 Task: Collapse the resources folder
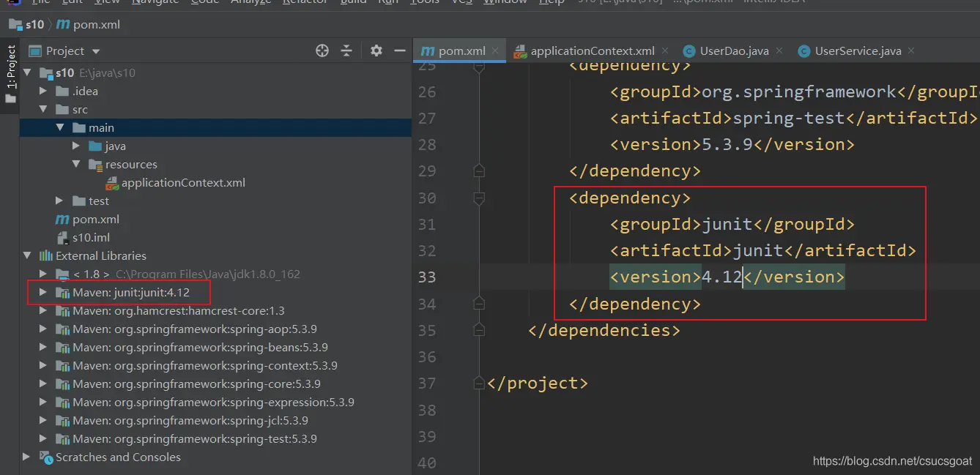[76, 165]
